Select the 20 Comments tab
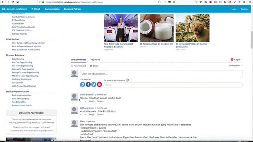253x142 pixels. tap(78, 60)
